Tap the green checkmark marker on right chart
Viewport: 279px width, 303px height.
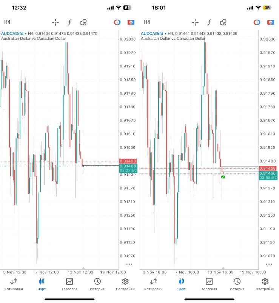click(223, 177)
